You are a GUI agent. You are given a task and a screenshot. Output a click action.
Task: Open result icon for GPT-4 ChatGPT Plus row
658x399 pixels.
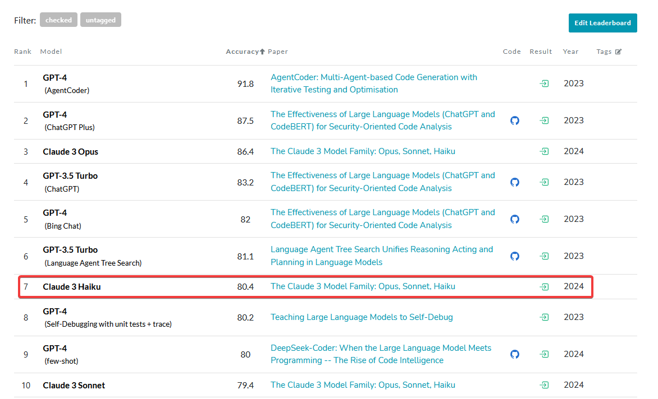[x=544, y=120]
